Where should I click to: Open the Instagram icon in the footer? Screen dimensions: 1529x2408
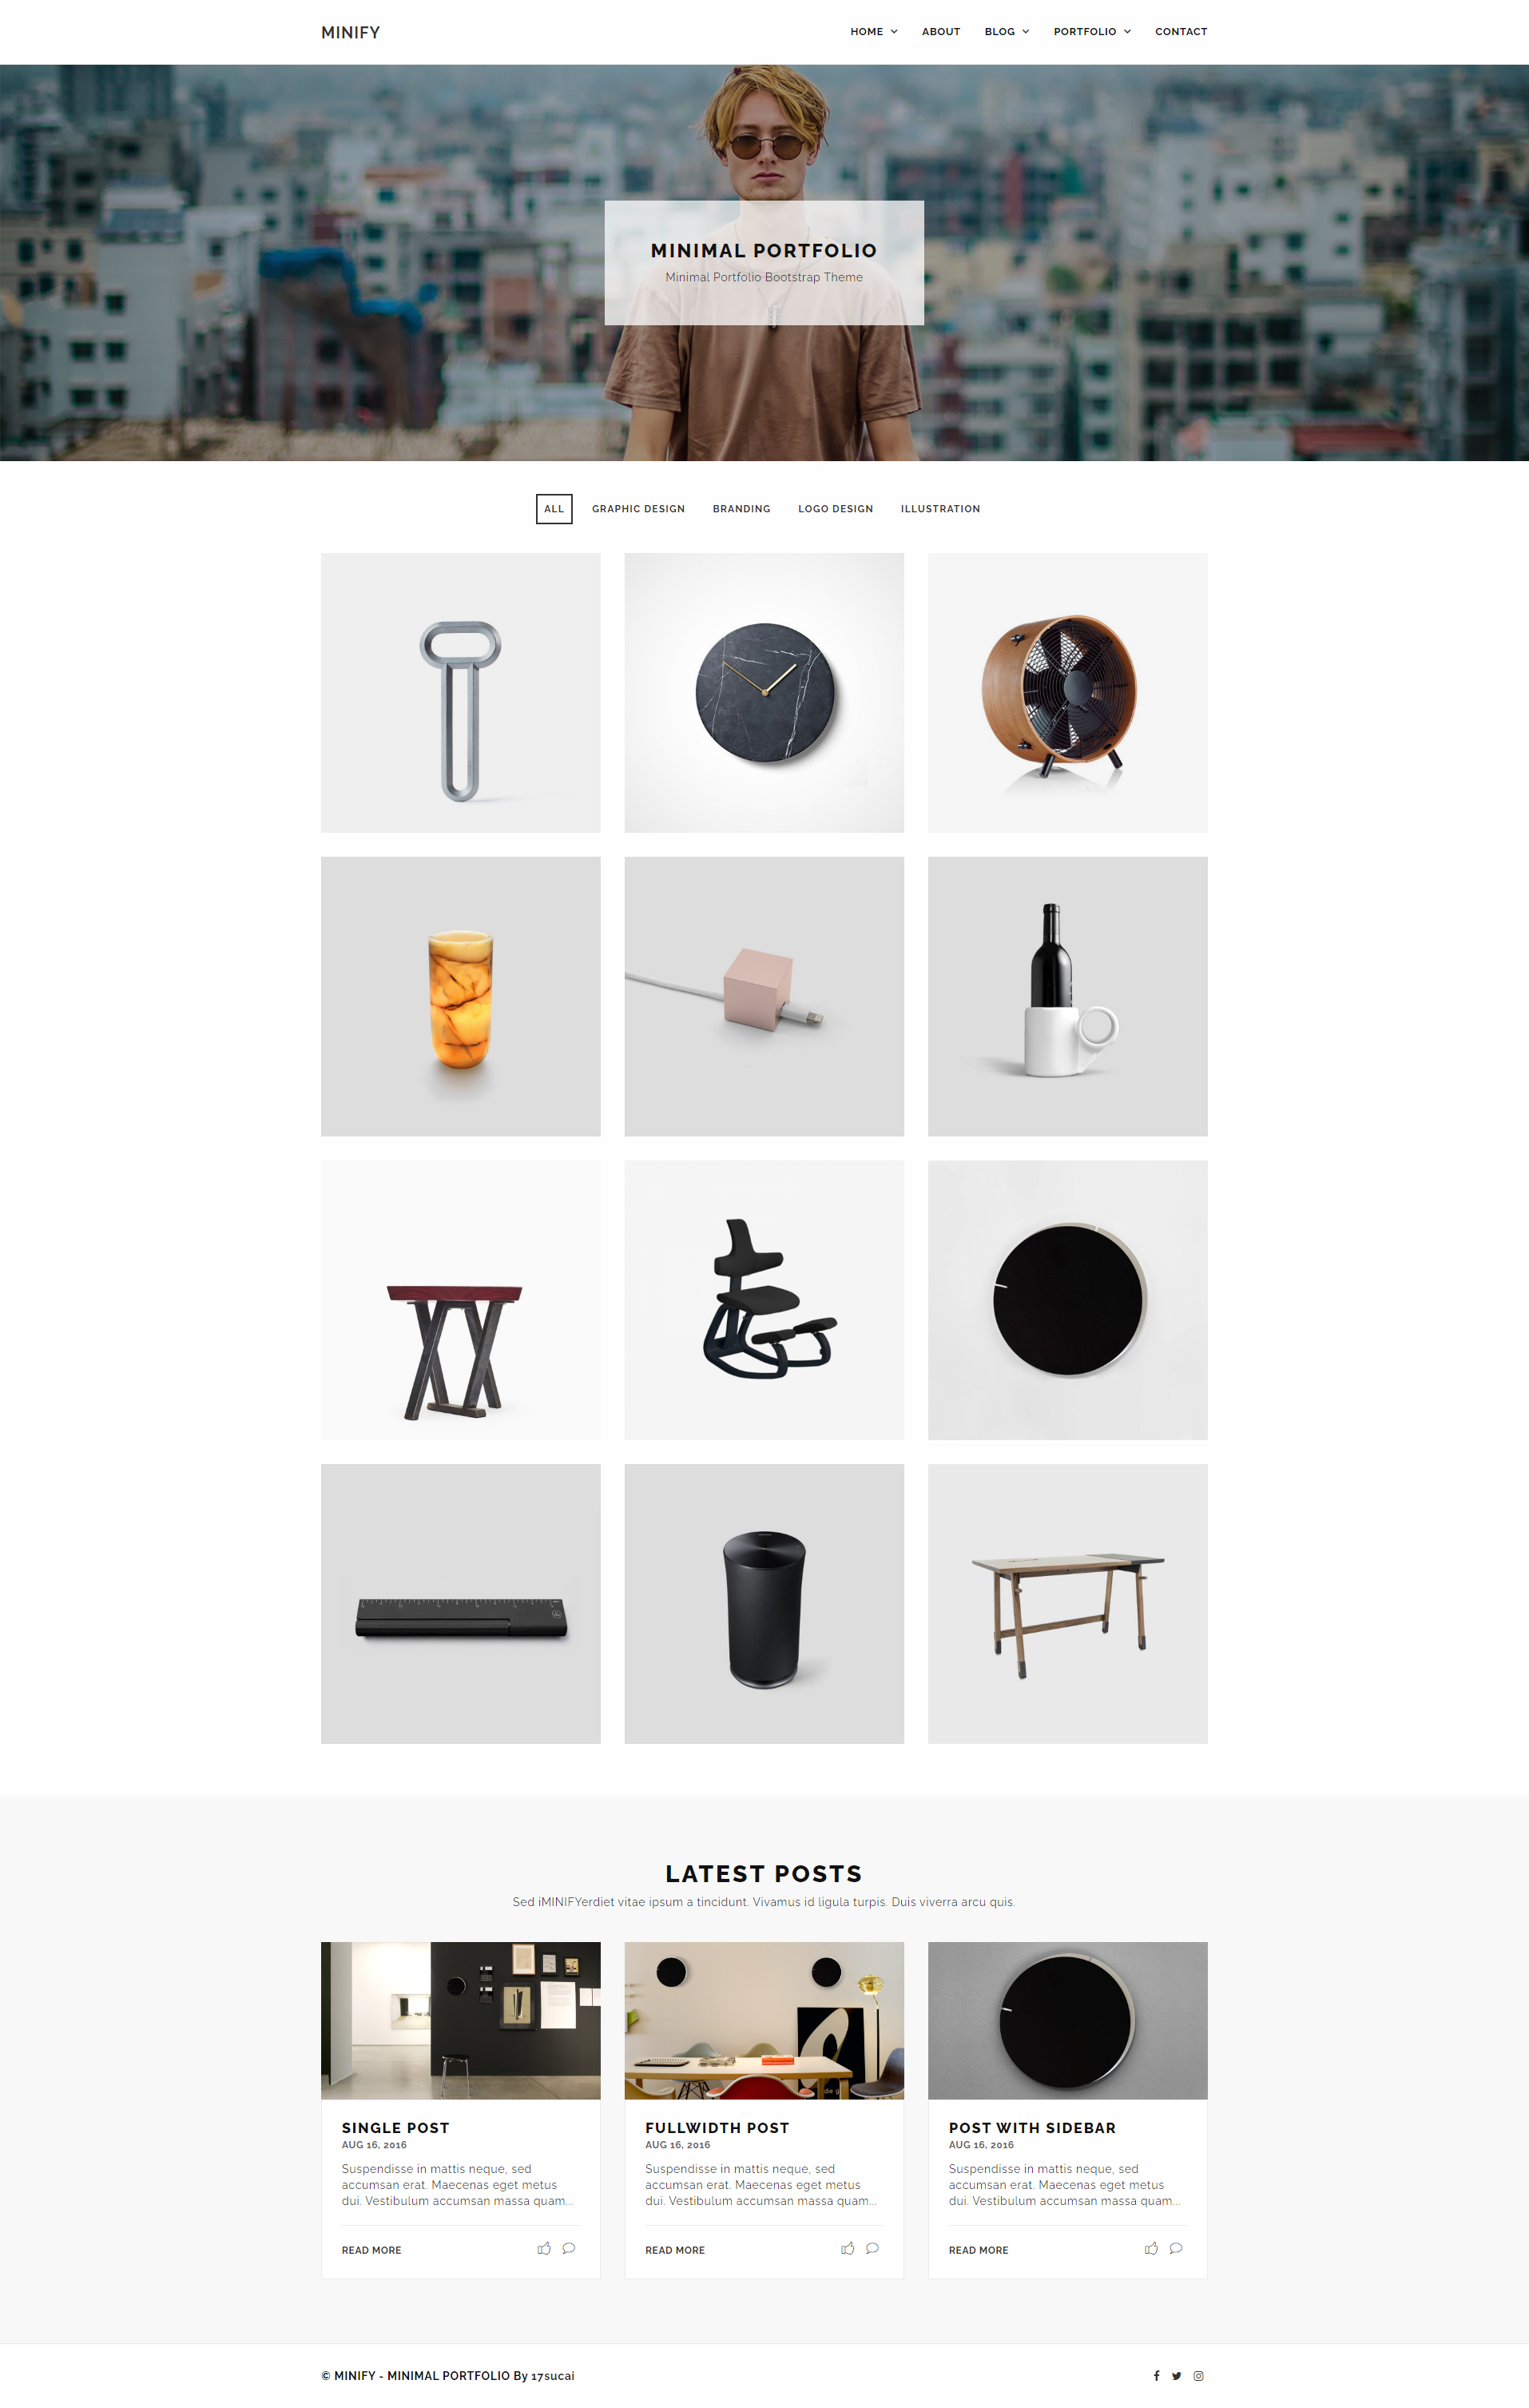1198,2376
